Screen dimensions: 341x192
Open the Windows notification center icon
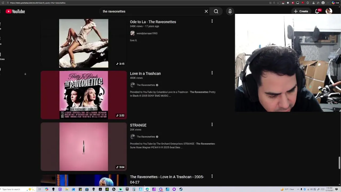[336, 189]
